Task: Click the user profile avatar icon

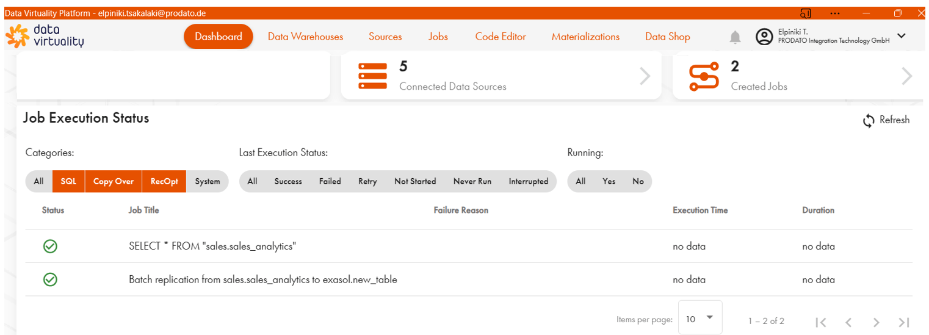Action: point(764,37)
